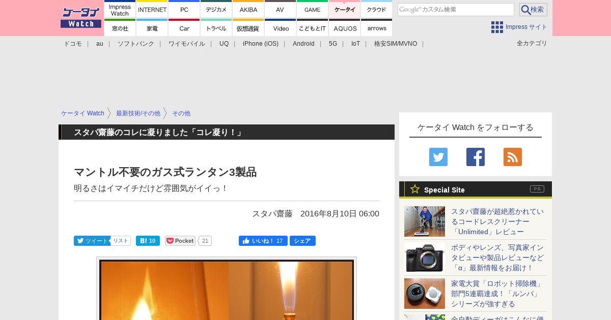The image size is (611, 320).
Task: Click the Facebook いいね! button
Action: click(x=263, y=241)
